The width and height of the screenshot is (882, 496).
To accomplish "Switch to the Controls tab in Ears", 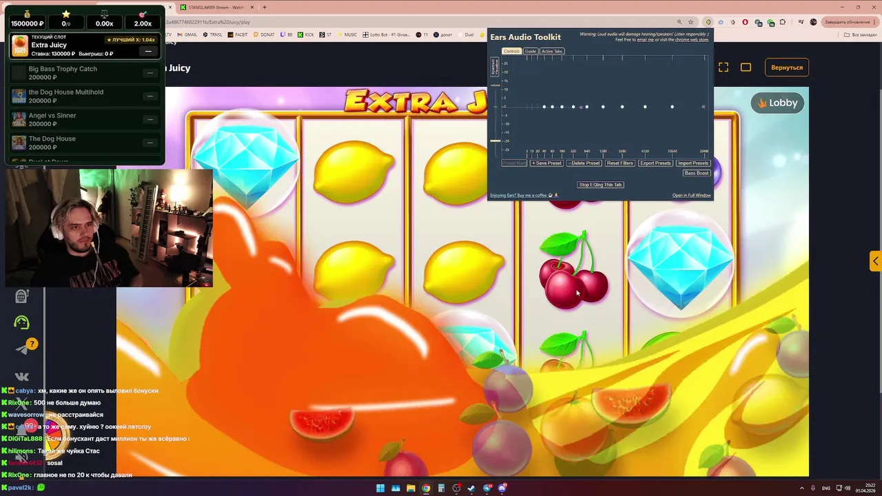I will coord(511,51).
